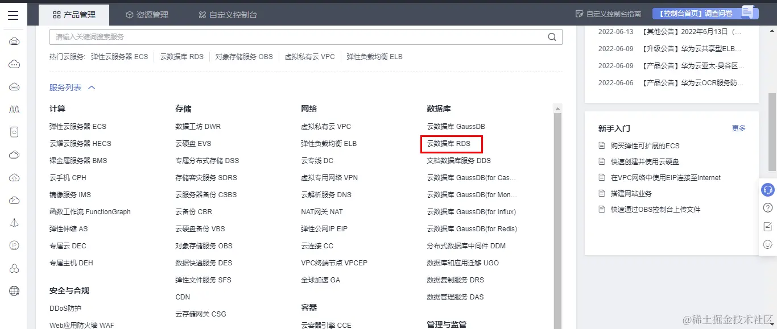Click the search magnifier icon
Screen dimensions: 777x329
[552, 37]
